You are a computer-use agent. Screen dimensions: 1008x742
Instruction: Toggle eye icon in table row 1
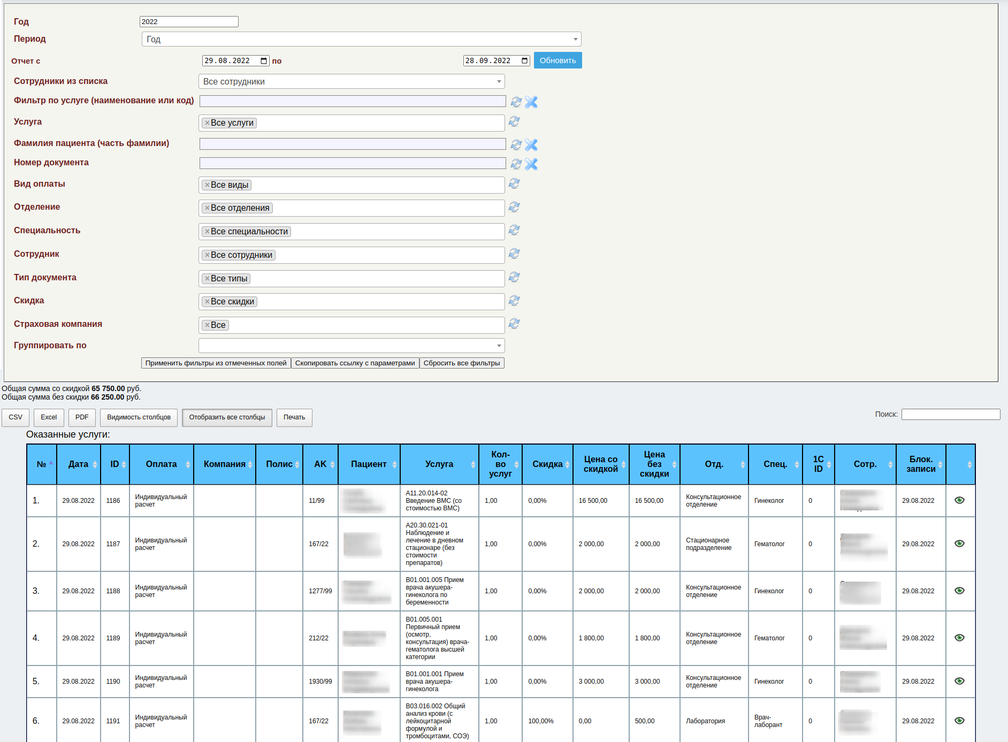pyautogui.click(x=959, y=500)
